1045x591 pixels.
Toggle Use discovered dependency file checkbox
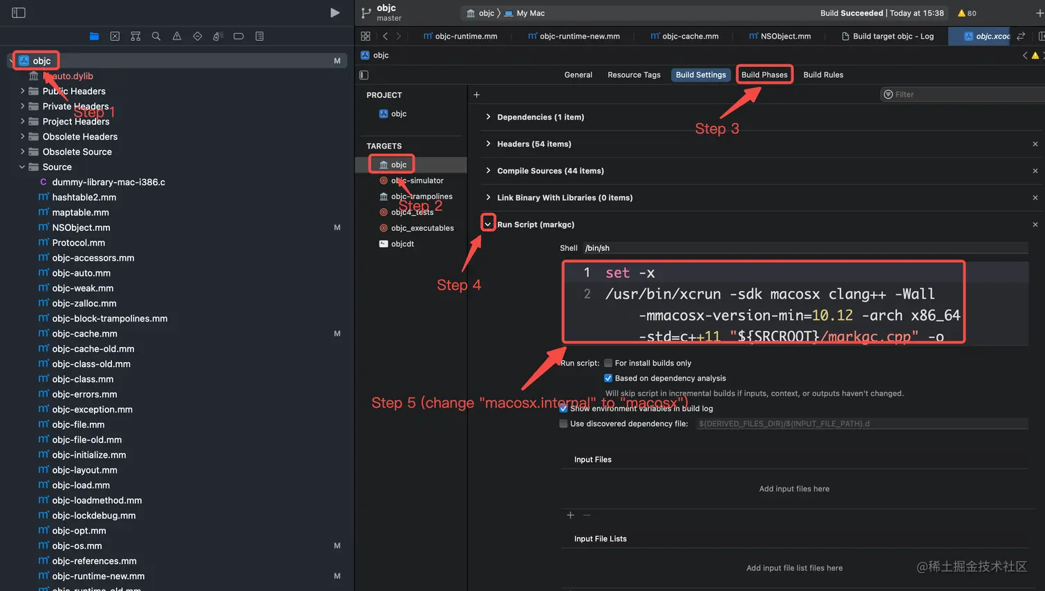click(563, 424)
